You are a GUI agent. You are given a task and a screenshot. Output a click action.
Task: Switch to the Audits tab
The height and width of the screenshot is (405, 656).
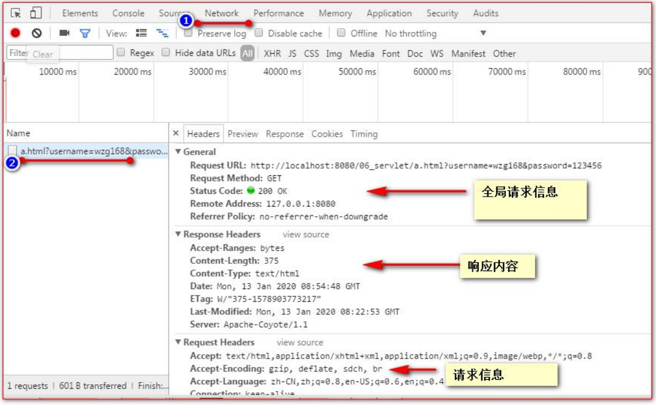[486, 13]
